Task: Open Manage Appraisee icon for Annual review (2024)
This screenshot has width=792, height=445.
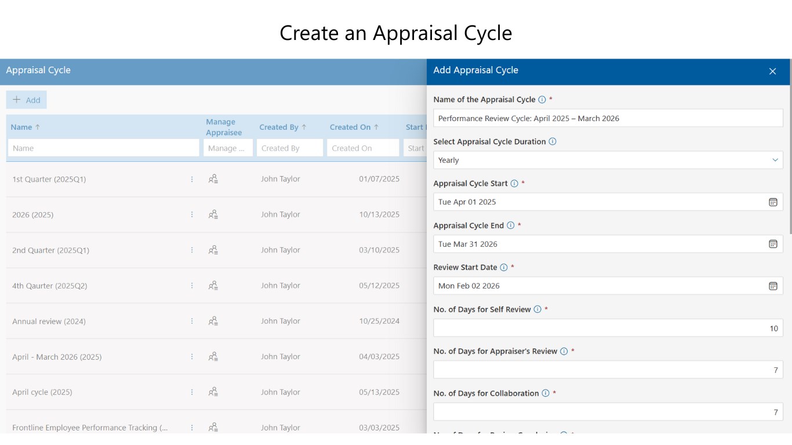Action: tap(213, 321)
